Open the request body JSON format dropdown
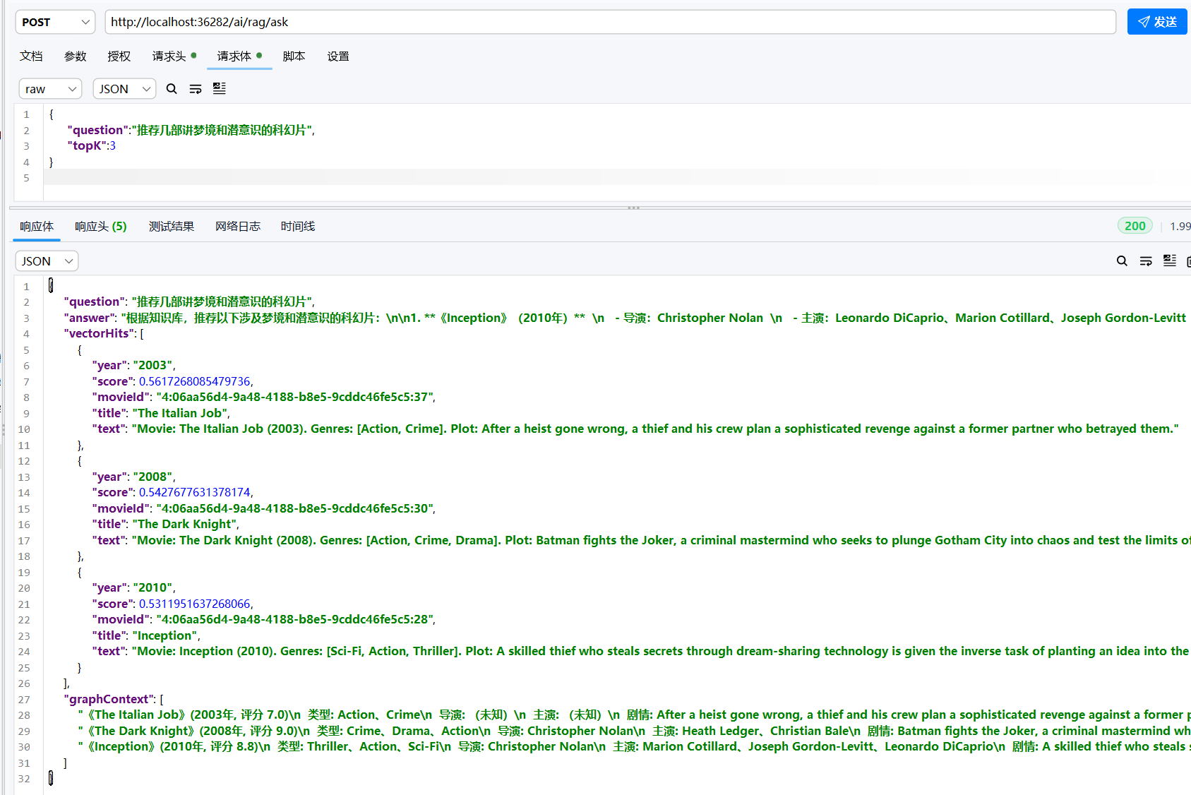 tap(124, 89)
